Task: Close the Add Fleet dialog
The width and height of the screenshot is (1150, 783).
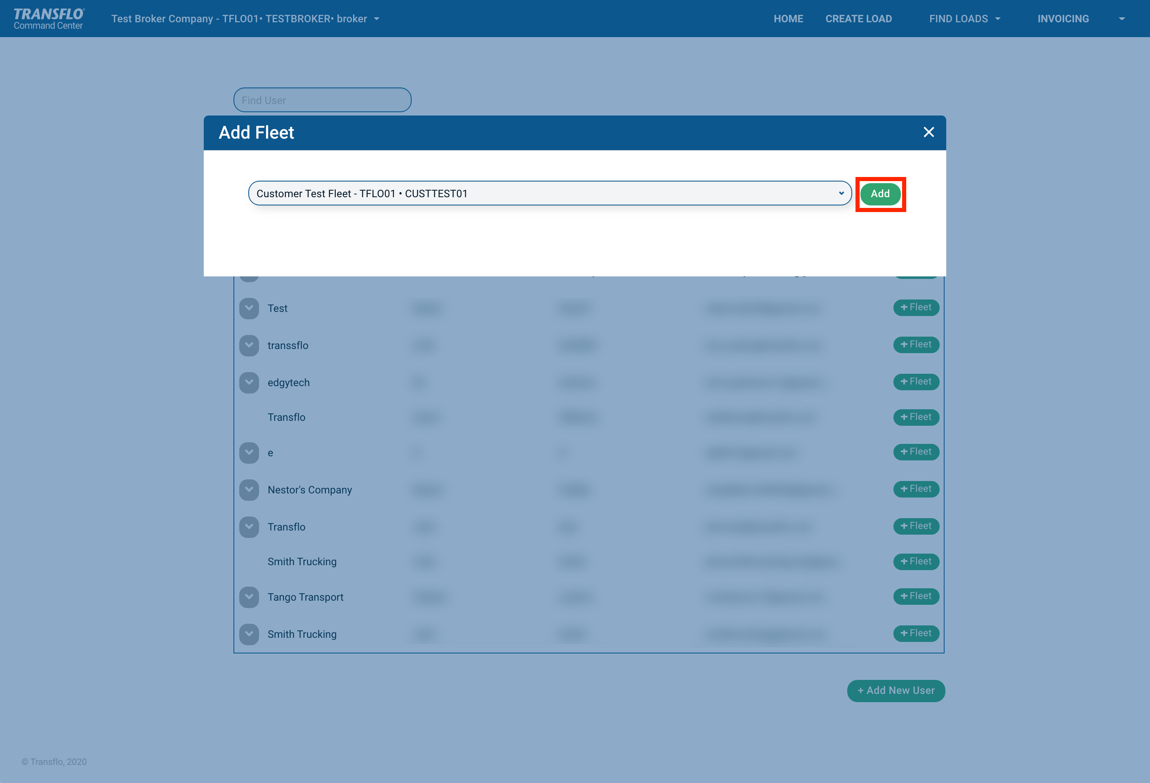Action: tap(928, 132)
